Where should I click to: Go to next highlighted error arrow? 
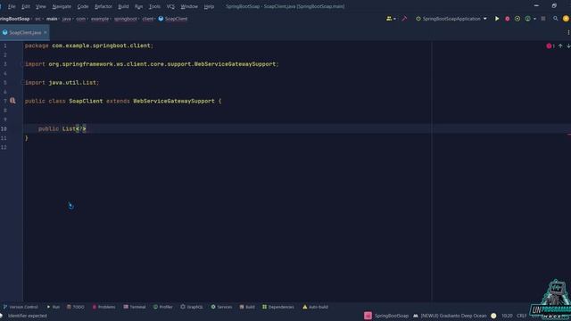pyautogui.click(x=568, y=45)
